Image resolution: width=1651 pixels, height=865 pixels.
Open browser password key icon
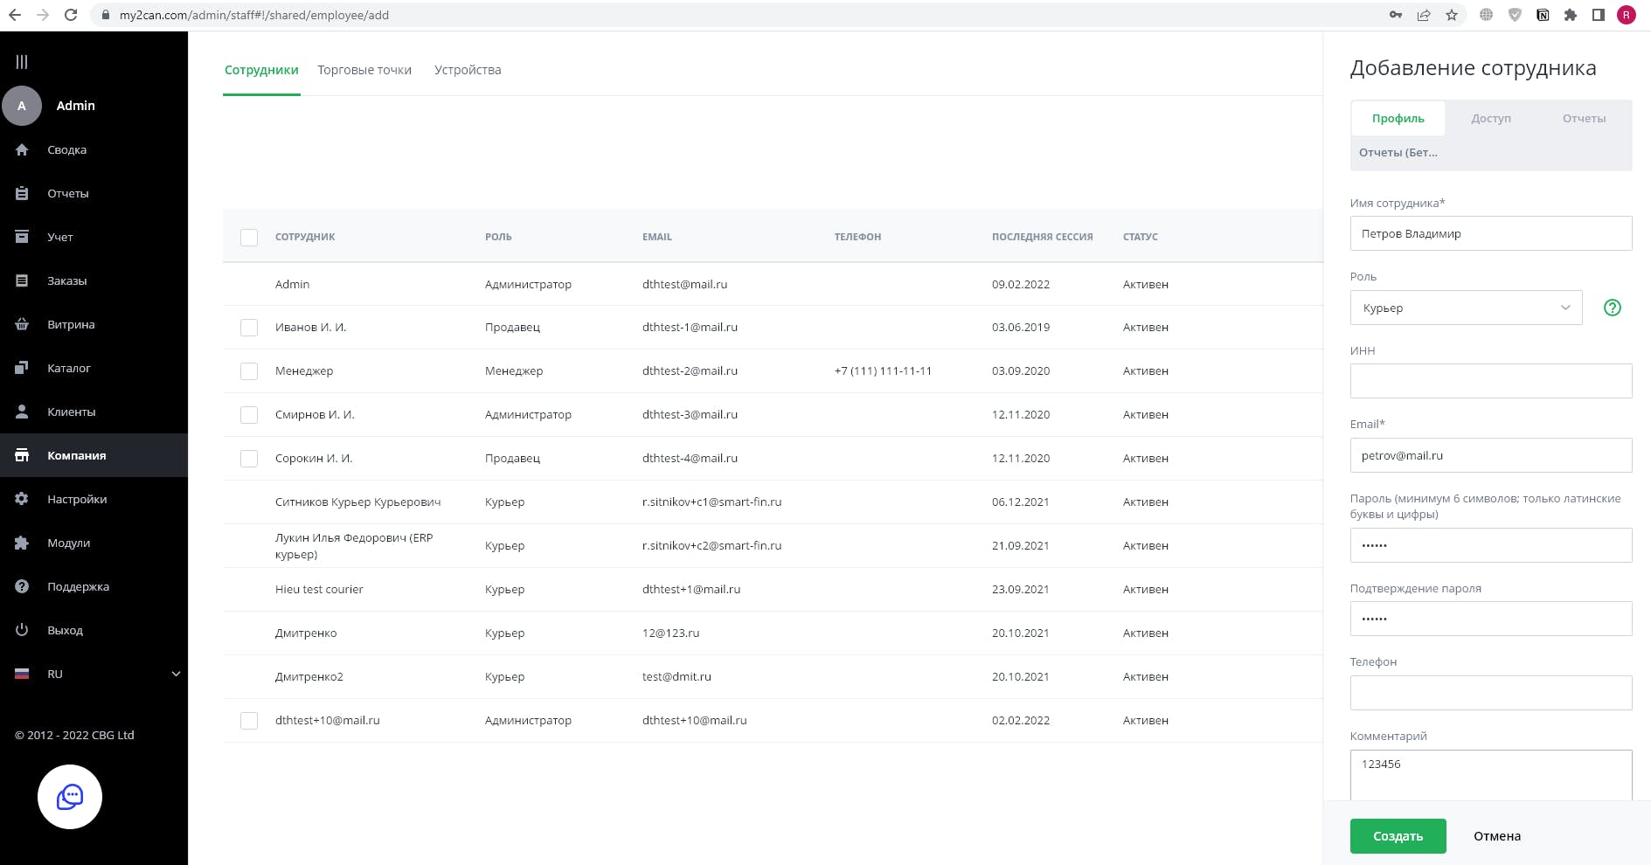point(1396,15)
